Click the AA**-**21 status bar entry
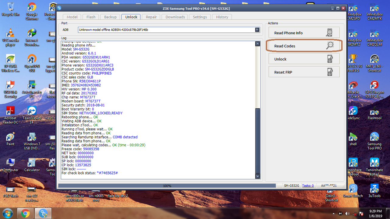This screenshot has width=390, height=219. point(329,186)
